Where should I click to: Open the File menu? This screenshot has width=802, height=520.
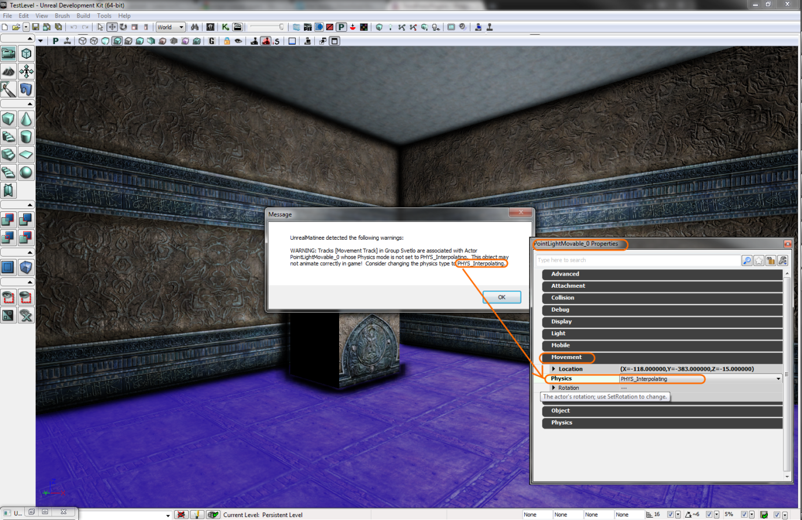tap(8, 16)
